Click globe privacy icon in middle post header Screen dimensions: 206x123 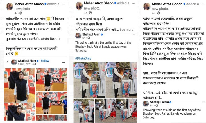(90, 13)
